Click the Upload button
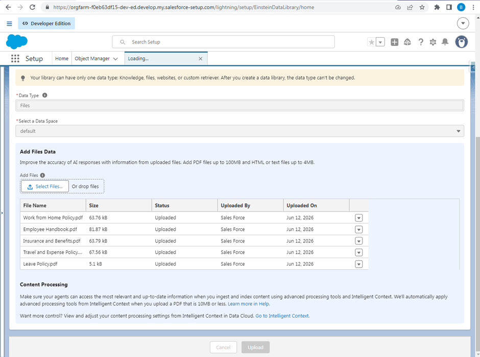The width and height of the screenshot is (480, 357). point(255,347)
